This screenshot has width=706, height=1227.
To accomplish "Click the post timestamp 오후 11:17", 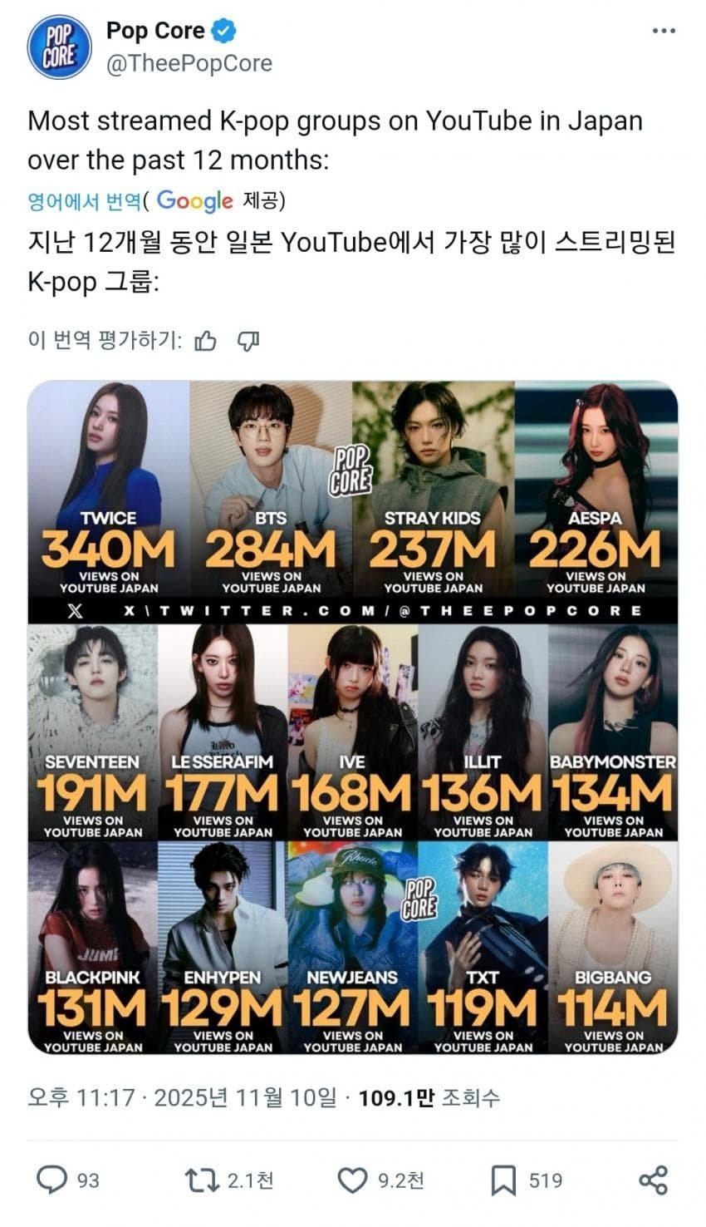I will (x=81, y=1097).
